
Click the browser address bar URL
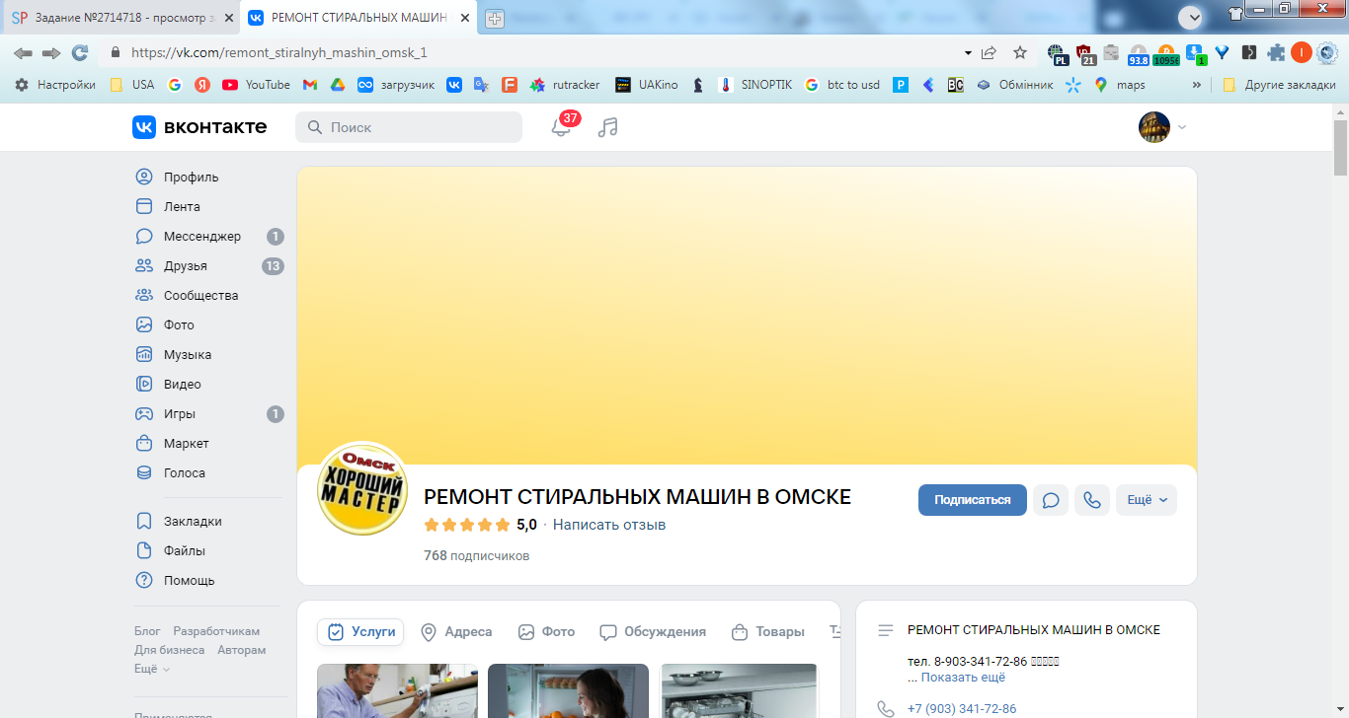click(279, 52)
